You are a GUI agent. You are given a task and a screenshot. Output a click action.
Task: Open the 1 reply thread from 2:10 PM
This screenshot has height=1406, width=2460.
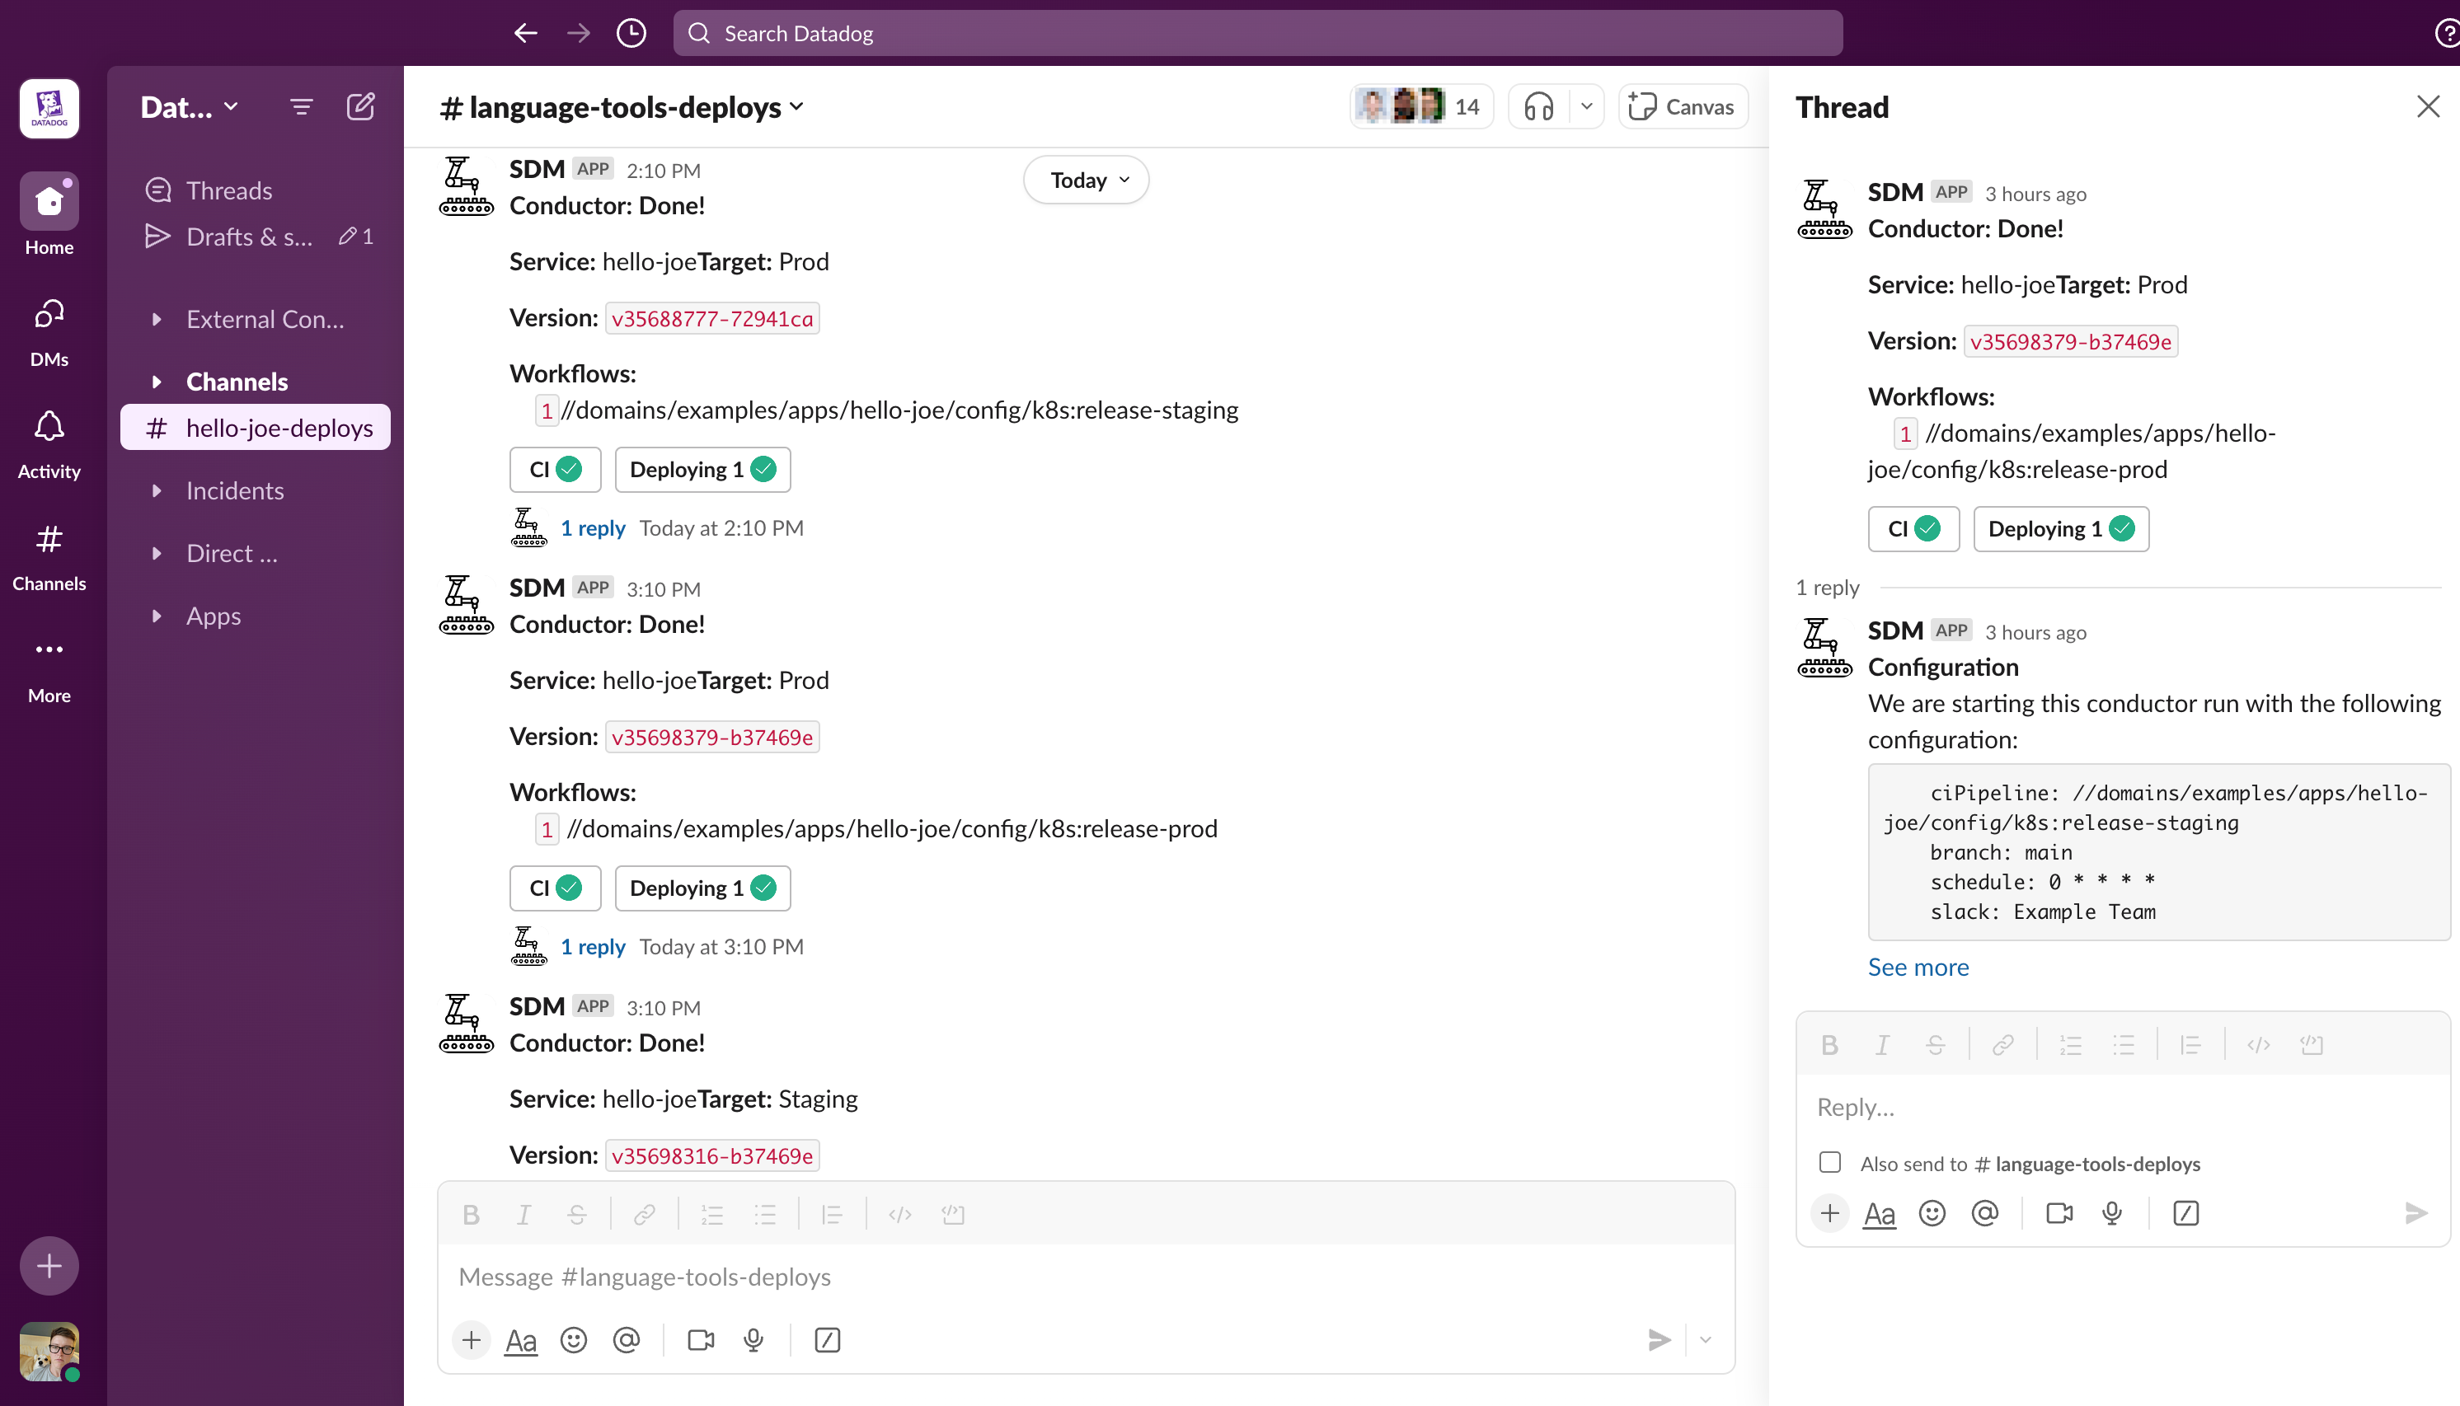(592, 527)
